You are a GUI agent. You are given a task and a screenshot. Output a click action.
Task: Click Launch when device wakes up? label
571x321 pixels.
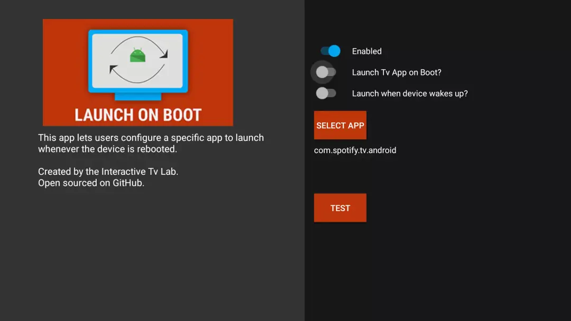(x=410, y=93)
